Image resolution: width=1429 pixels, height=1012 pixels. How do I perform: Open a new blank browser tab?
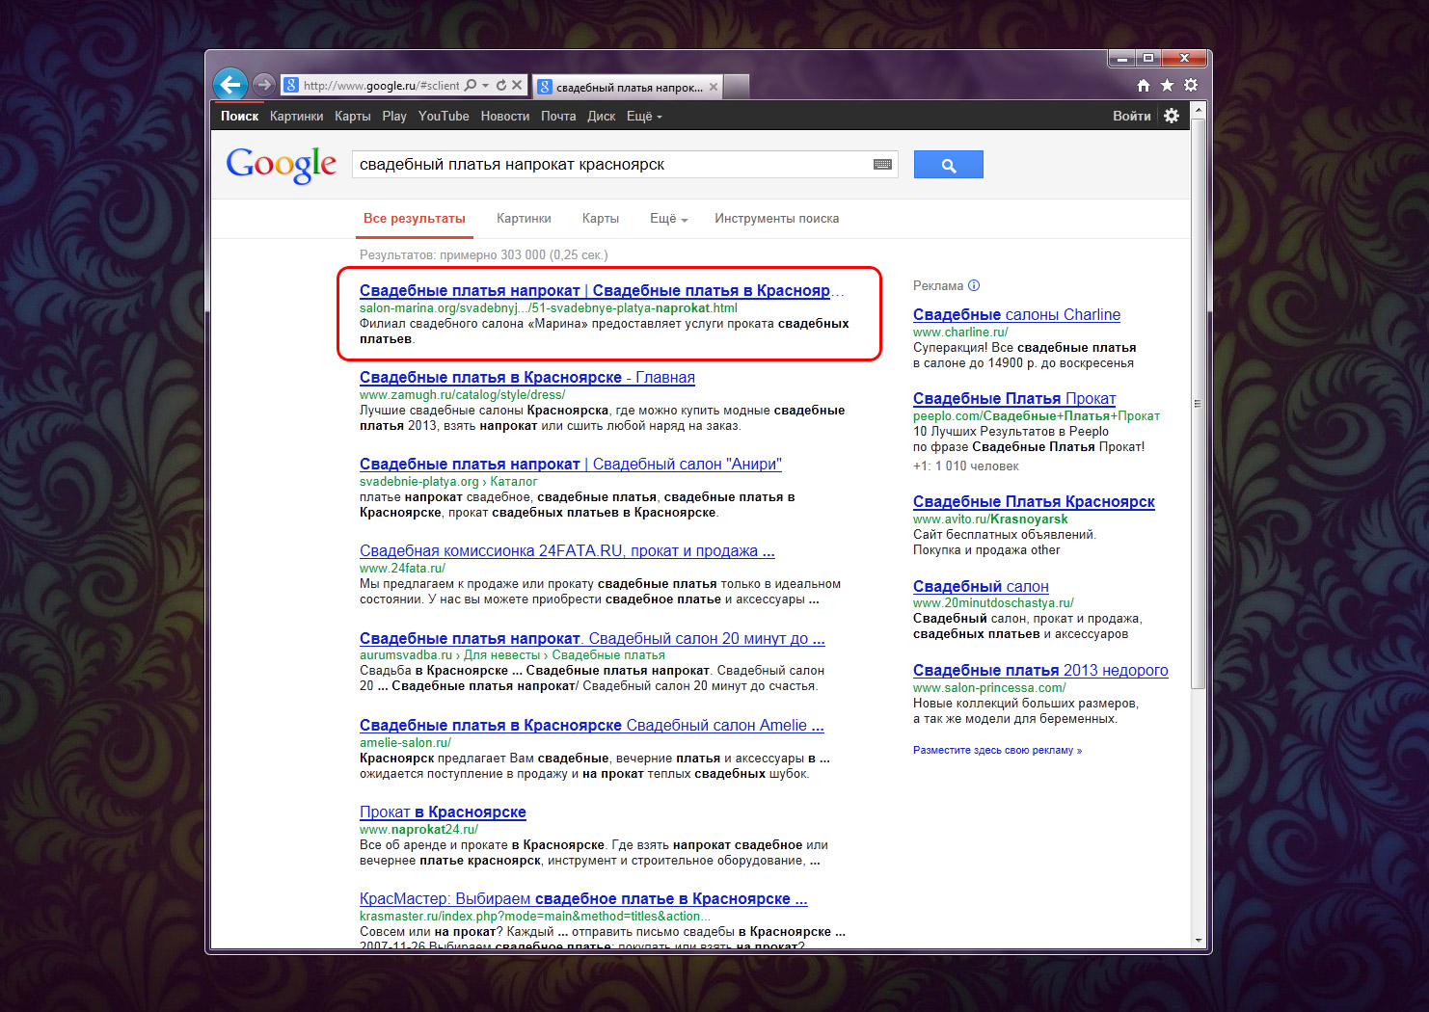pyautogui.click(x=737, y=87)
